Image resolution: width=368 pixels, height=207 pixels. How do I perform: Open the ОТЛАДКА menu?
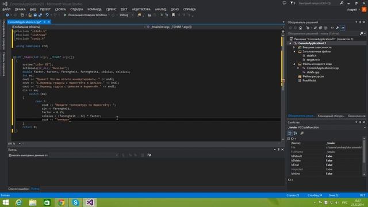coord(76,9)
